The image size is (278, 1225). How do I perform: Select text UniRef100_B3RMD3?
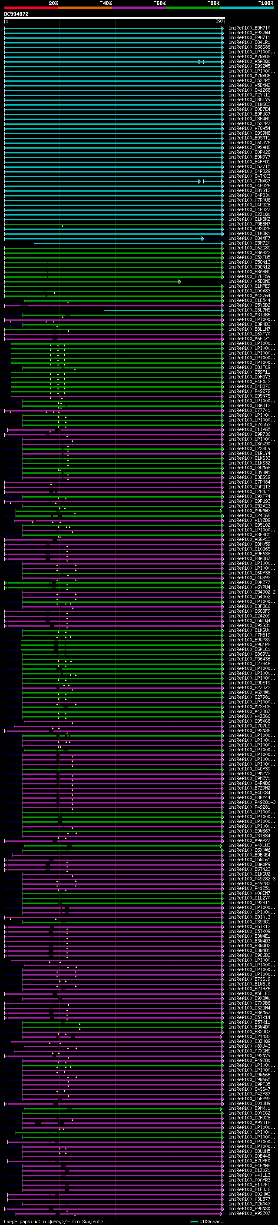coord(249,324)
